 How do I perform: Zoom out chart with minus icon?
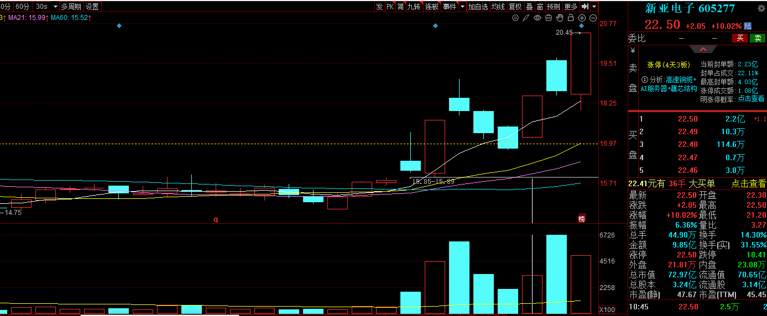pyautogui.click(x=593, y=18)
